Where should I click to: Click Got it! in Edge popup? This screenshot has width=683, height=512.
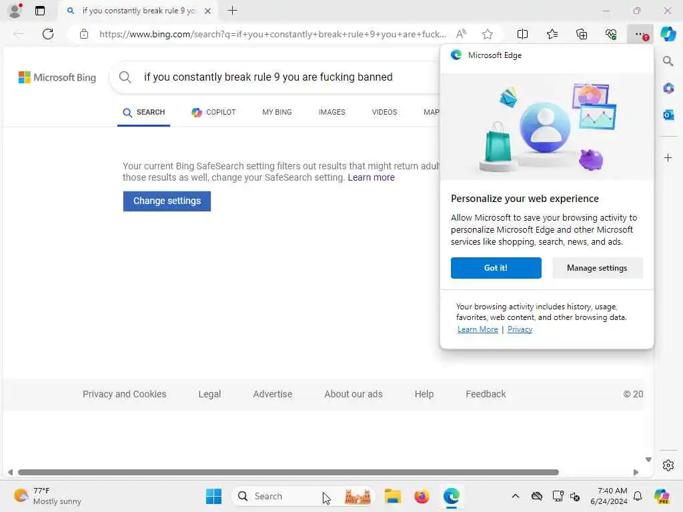point(496,268)
